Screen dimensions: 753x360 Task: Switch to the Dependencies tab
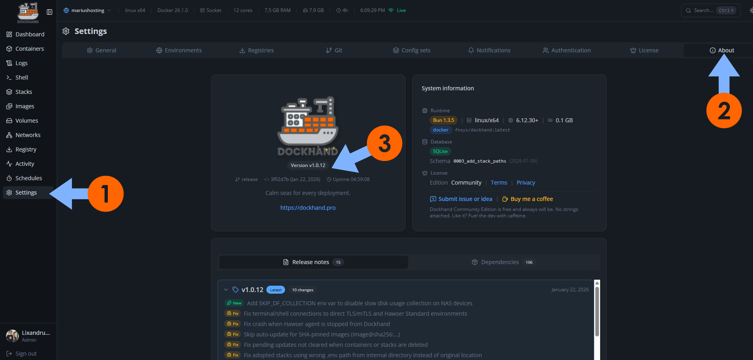(x=499, y=262)
